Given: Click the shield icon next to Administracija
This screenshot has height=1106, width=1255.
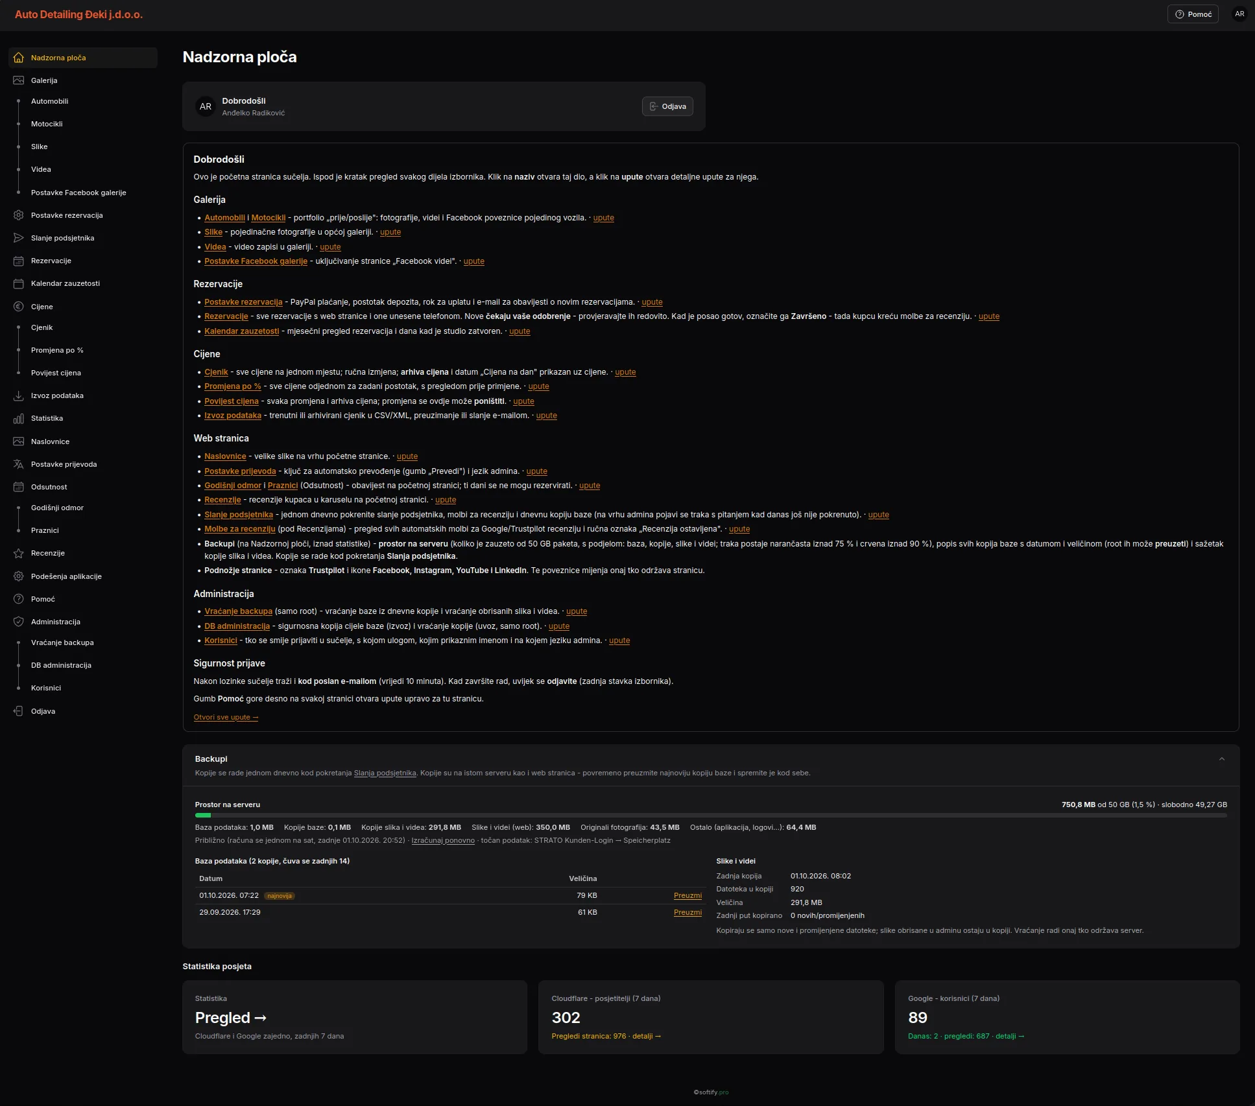Looking at the screenshot, I should click(x=19, y=622).
